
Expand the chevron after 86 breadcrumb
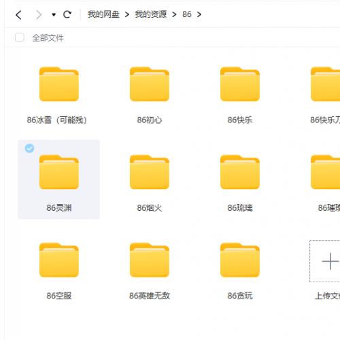pos(199,14)
